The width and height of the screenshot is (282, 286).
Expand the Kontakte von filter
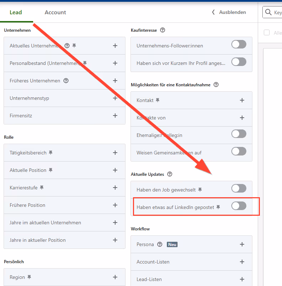tap(242, 118)
